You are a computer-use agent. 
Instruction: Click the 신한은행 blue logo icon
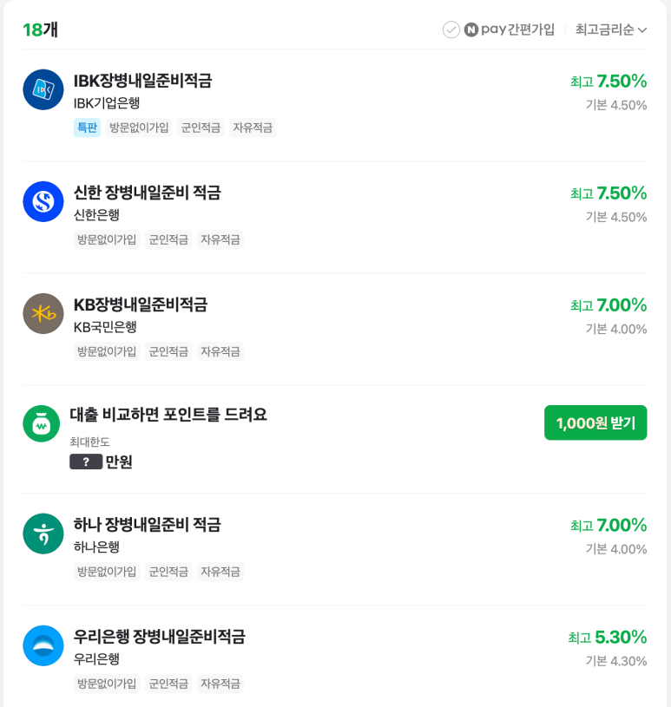43,201
